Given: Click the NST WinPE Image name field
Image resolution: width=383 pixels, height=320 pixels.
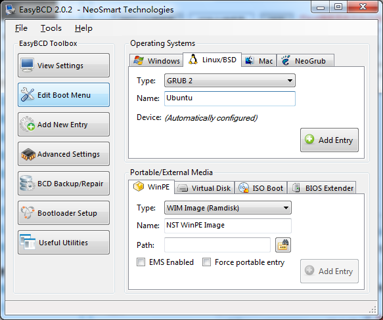Looking at the screenshot, I should click(x=228, y=226).
